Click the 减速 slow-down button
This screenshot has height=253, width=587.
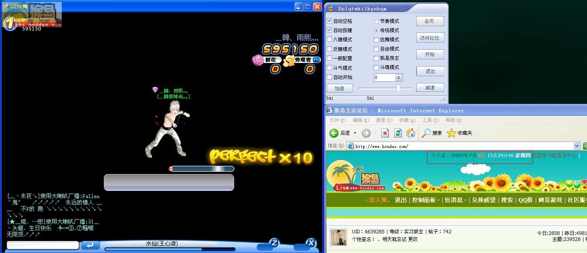430,88
